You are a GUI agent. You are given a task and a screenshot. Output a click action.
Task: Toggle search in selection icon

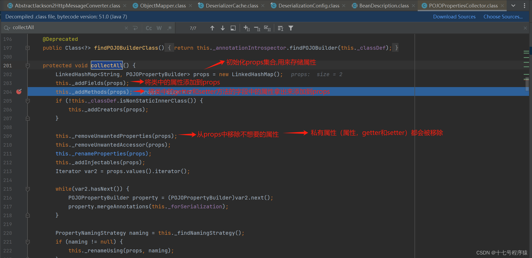(233, 28)
